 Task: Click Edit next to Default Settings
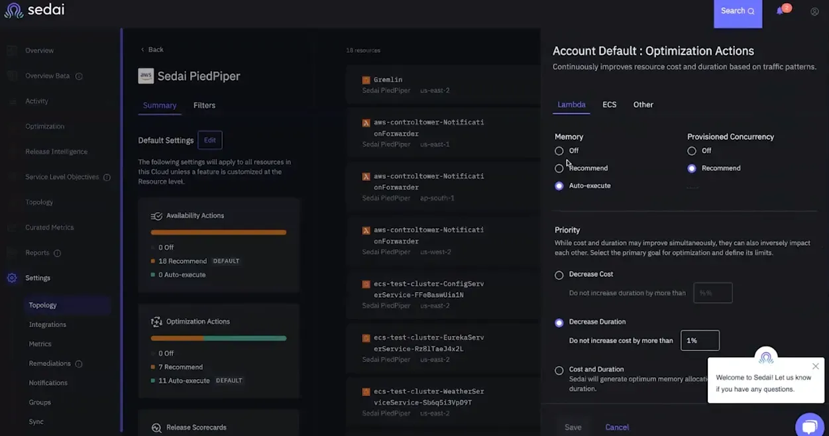[210, 140]
